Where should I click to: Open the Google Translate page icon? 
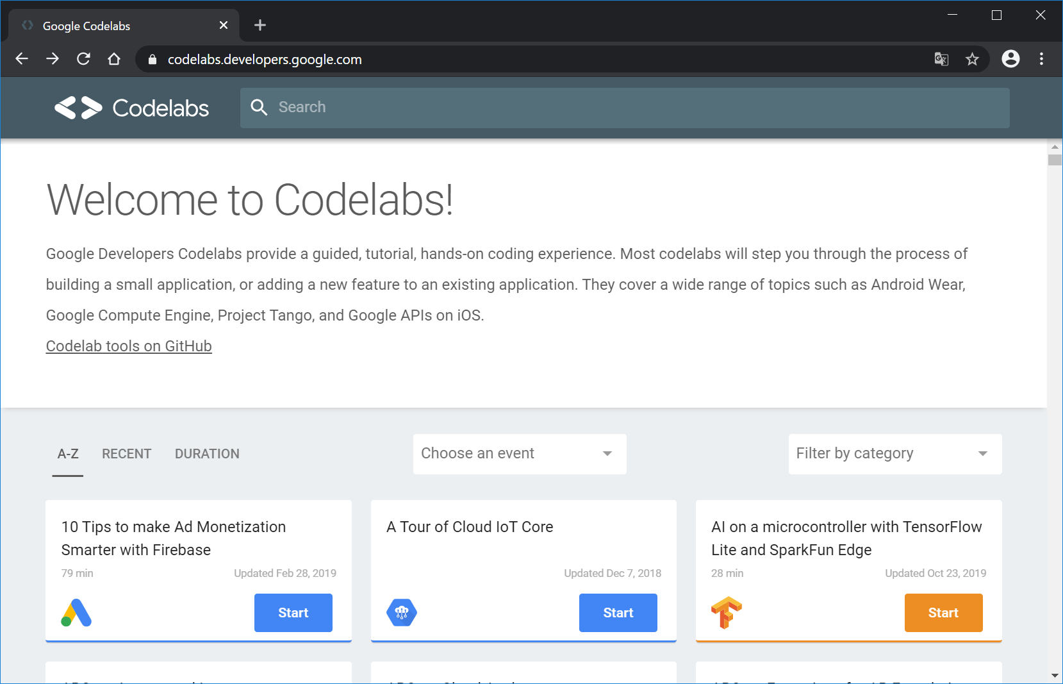(x=941, y=60)
